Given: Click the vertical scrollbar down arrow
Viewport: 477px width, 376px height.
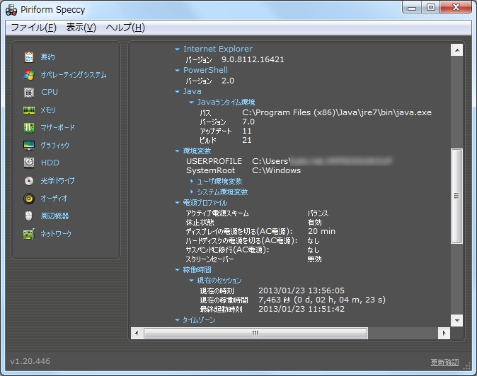Looking at the screenshot, I should (x=457, y=320).
